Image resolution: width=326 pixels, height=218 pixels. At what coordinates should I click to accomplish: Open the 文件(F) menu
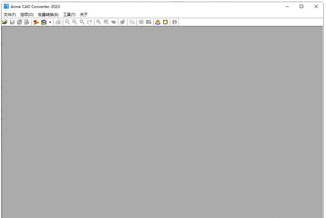10,15
